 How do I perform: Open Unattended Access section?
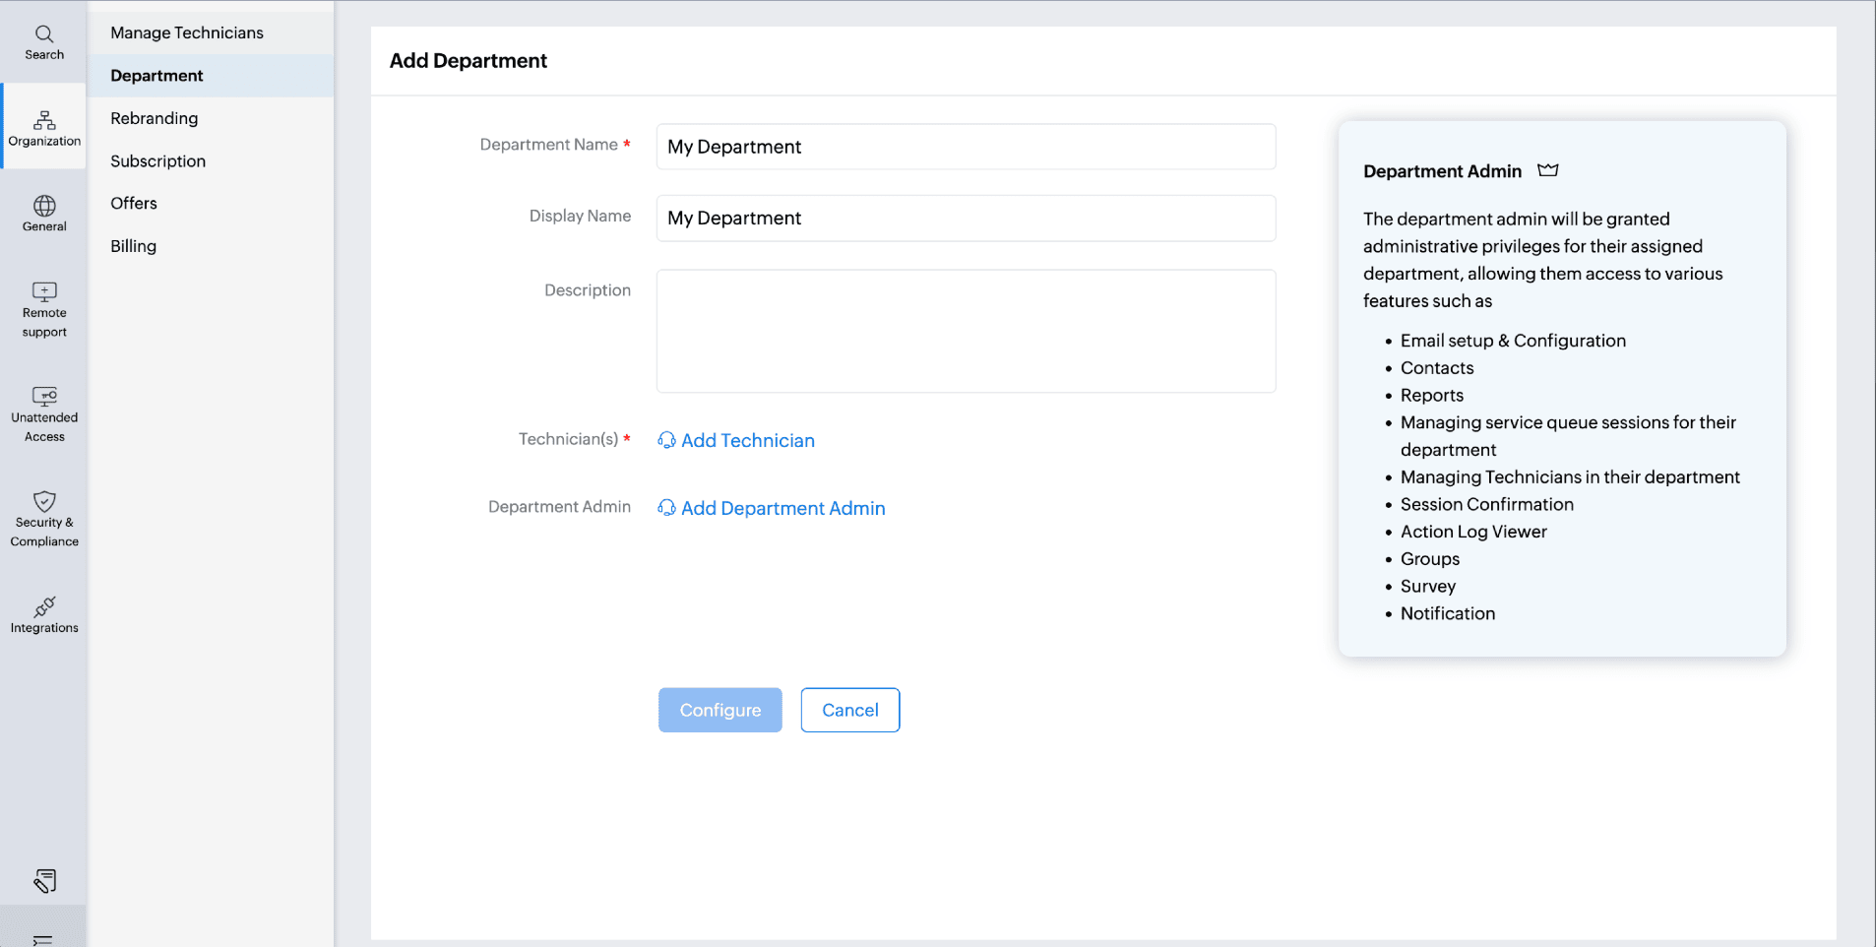[44, 413]
